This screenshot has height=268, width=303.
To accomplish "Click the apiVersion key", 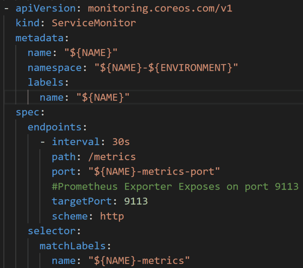I will coord(45,8).
